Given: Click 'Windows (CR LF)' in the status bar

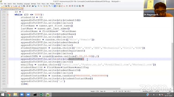Looking at the screenshot, I should pos(148,91).
